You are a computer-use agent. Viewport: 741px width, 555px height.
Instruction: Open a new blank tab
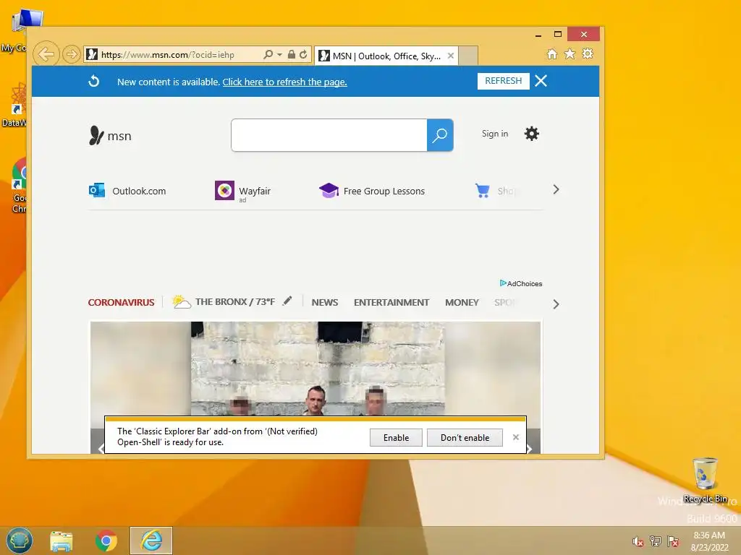[x=468, y=56]
